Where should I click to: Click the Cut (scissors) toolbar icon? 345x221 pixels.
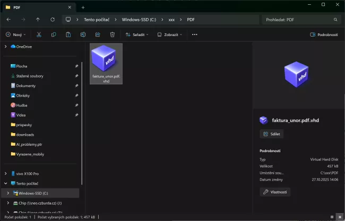39,34
